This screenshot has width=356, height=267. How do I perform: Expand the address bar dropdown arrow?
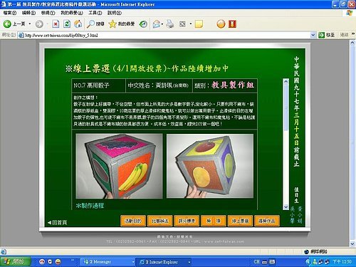tap(313, 36)
